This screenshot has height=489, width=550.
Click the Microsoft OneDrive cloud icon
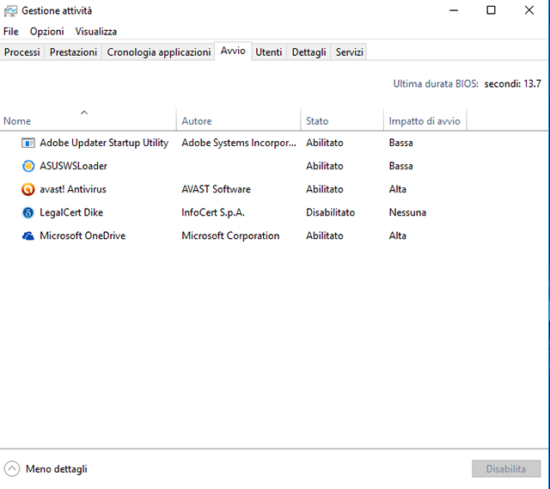pyautogui.click(x=28, y=235)
